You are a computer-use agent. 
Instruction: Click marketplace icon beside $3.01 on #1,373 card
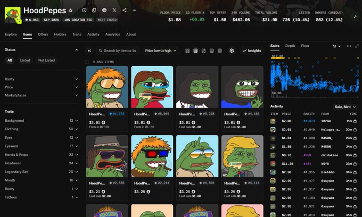pos(103,122)
